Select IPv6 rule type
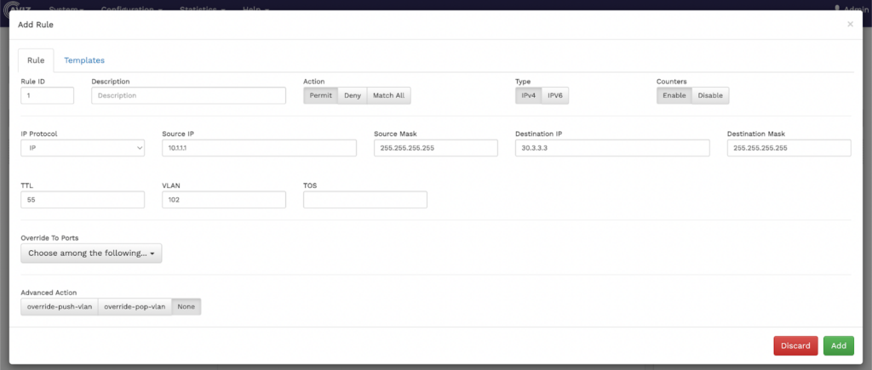Image resolution: width=872 pixels, height=370 pixels. click(x=555, y=95)
